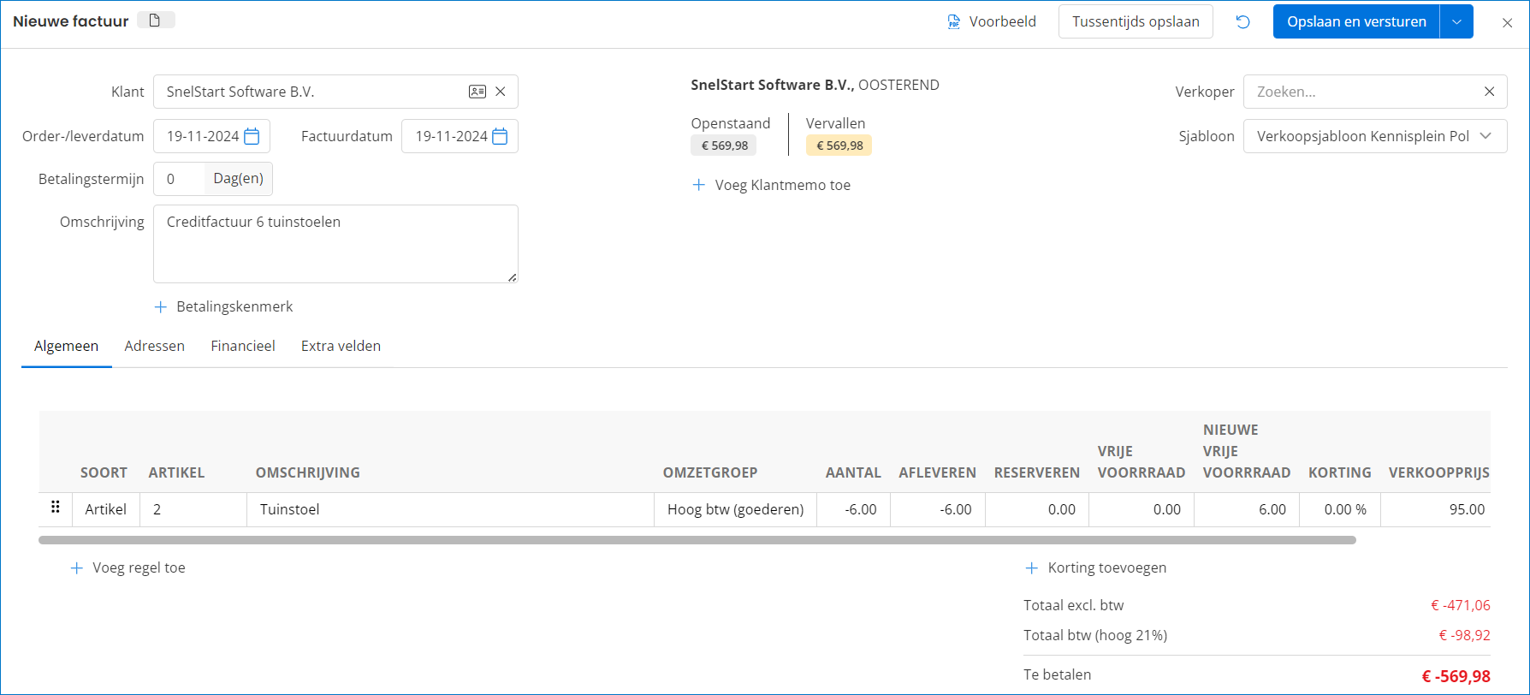Clear the Verkoper search field
The height and width of the screenshot is (695, 1530).
pyautogui.click(x=1489, y=92)
